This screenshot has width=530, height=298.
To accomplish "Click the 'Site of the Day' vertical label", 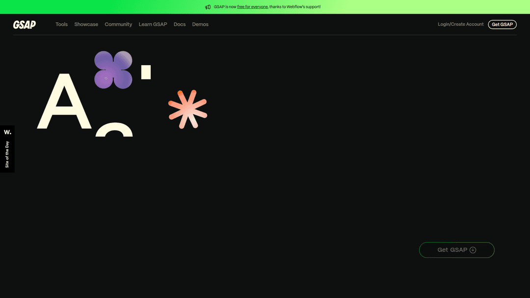I will [x=7, y=154].
